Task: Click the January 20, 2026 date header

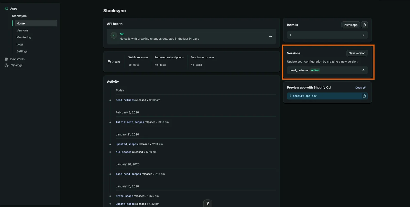Action: point(127,164)
